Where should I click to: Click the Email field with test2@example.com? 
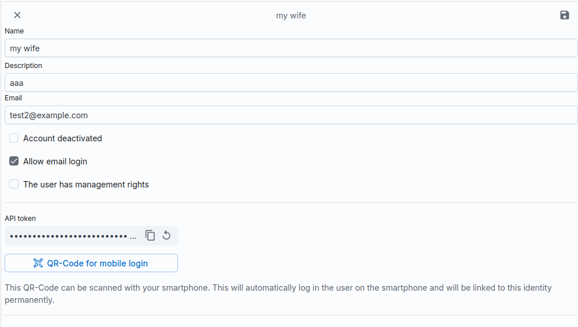pyautogui.click(x=291, y=115)
